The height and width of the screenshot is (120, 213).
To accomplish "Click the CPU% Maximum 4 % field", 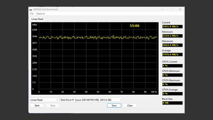I will click(172, 84).
